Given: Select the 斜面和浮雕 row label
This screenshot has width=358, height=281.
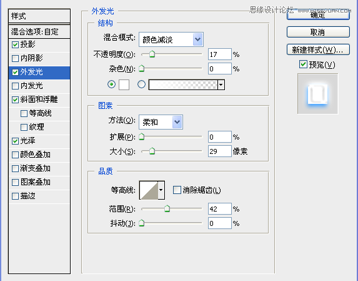Looking at the screenshot, I should coord(39,100).
